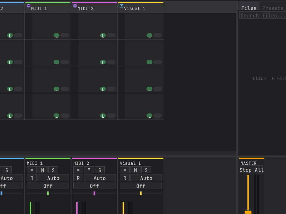Stop clips on Visual 1 mixer strip
286x214 pixels.
125,170
